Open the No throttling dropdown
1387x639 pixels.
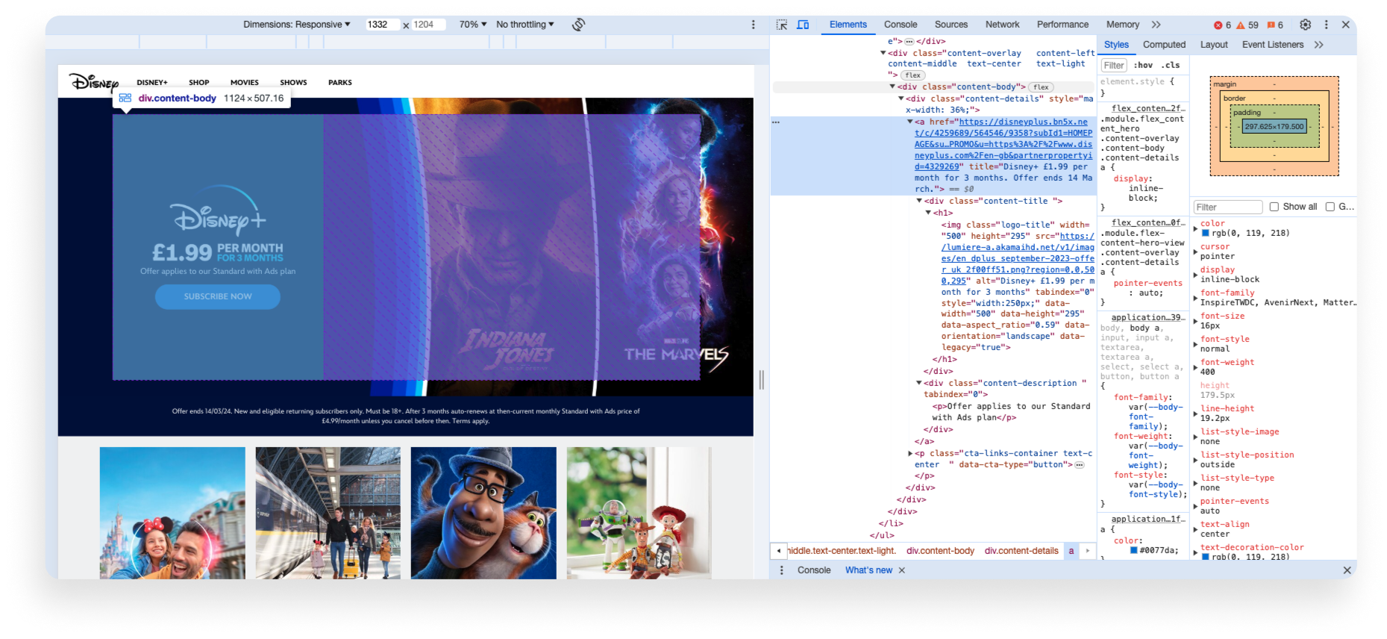click(x=525, y=25)
